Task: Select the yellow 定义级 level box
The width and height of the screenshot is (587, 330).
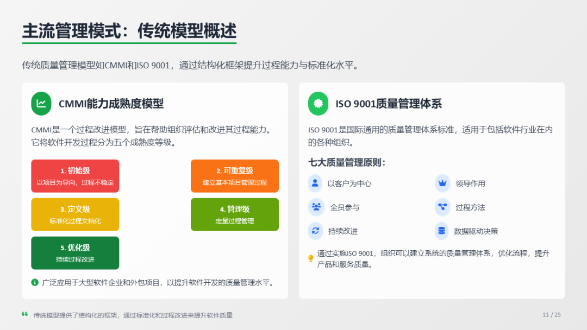Action: [x=75, y=214]
